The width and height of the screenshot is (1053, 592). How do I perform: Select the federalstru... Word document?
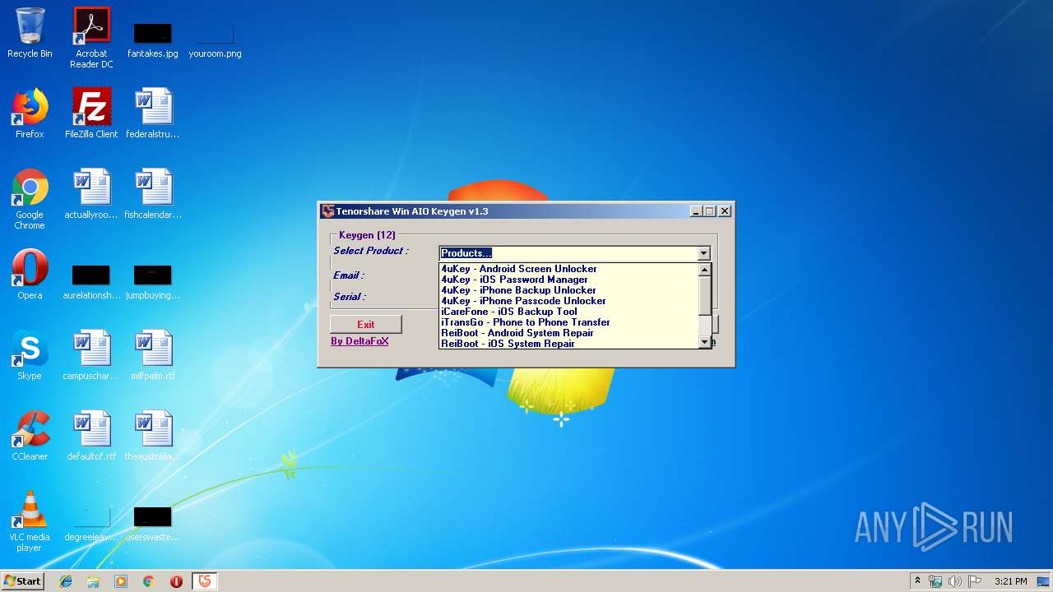[x=153, y=113]
